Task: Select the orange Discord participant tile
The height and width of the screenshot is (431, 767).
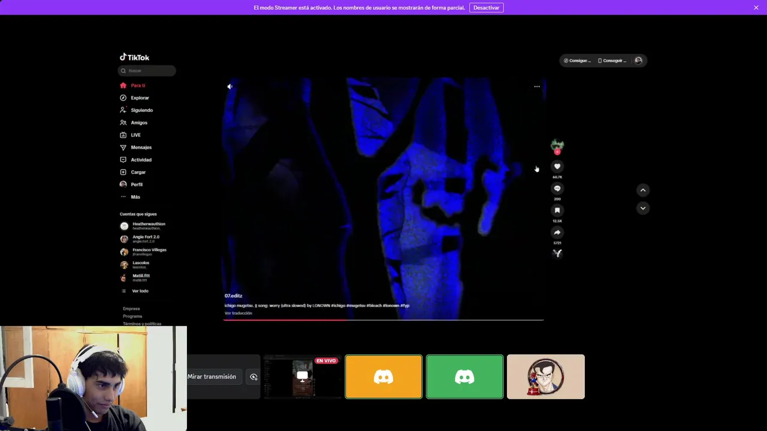Action: 383,377
